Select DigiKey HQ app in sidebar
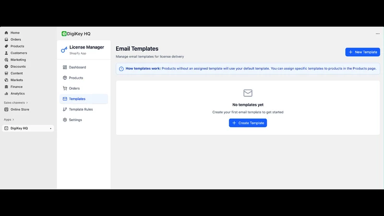The height and width of the screenshot is (216, 384). tap(28, 128)
